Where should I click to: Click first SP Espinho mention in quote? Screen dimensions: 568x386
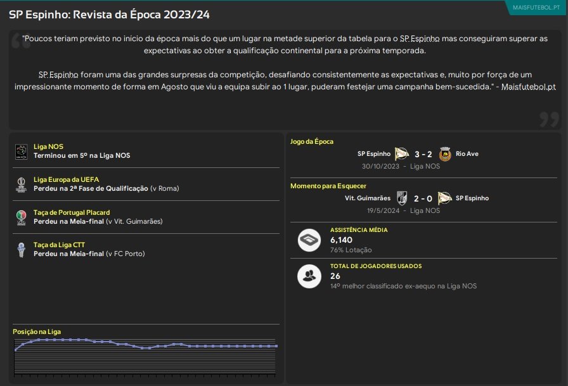coord(420,39)
